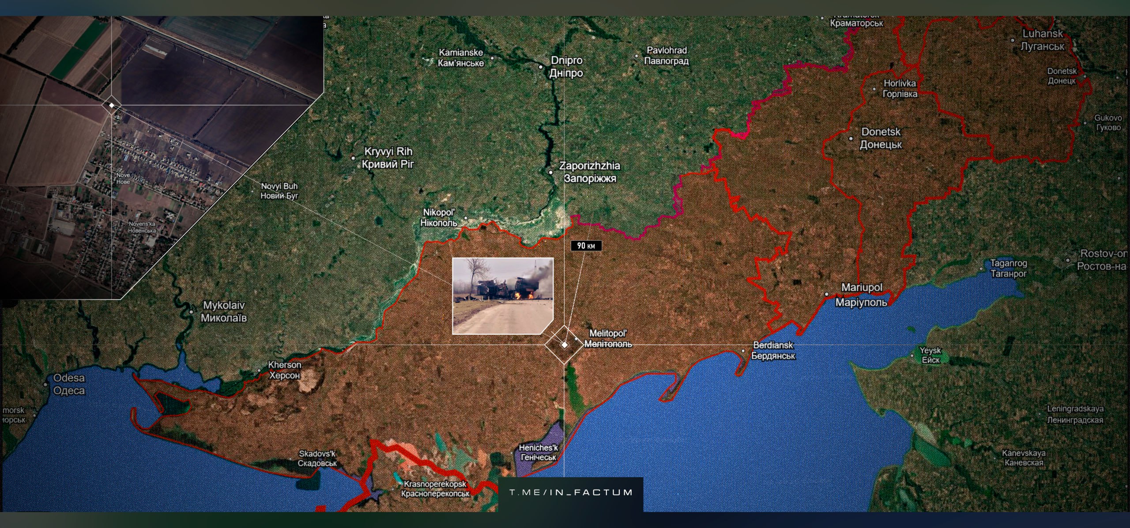1130x528 pixels.
Task: Open the T.ME/IN_FACTUM link
Action: pos(571,492)
